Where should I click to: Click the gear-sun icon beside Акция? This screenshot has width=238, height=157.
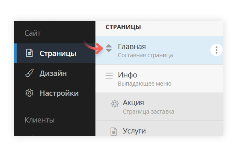click(115, 104)
